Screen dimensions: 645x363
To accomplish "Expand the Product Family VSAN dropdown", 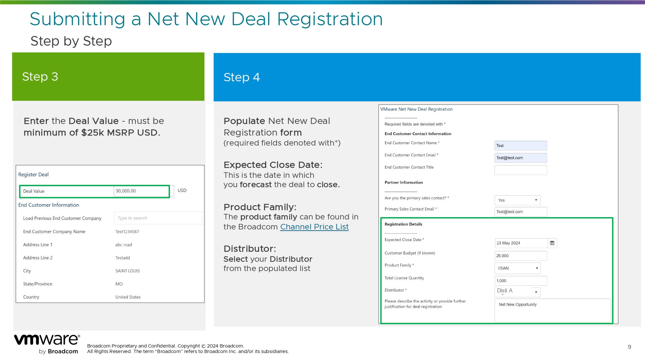I will tap(517, 268).
